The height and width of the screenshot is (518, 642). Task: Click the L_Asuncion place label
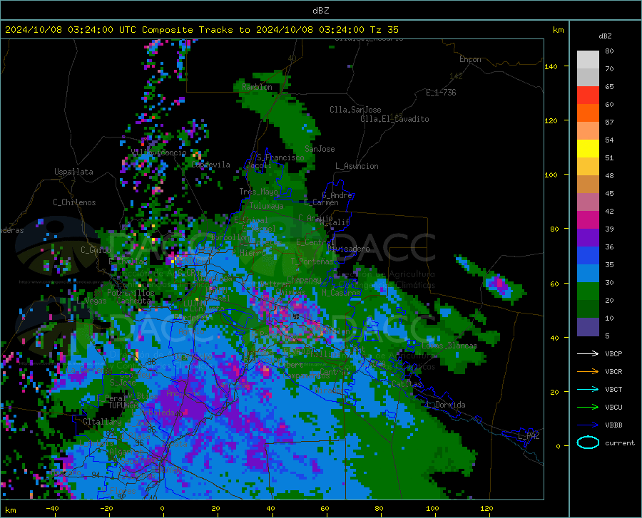357,166
